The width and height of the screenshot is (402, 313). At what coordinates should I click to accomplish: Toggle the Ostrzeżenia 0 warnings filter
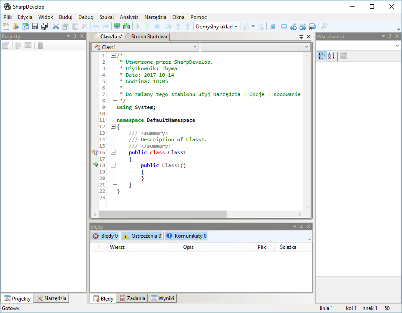click(141, 236)
